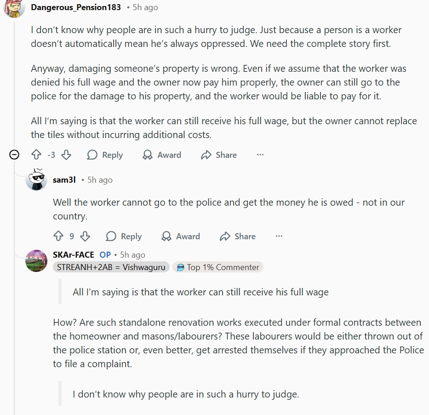Image resolution: width=429 pixels, height=415 pixels.
Task: Share Dangerous_Pension183's comment
Action: pos(219,155)
